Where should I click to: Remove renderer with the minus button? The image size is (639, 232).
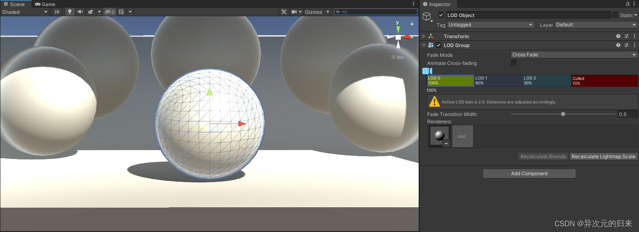(446, 143)
